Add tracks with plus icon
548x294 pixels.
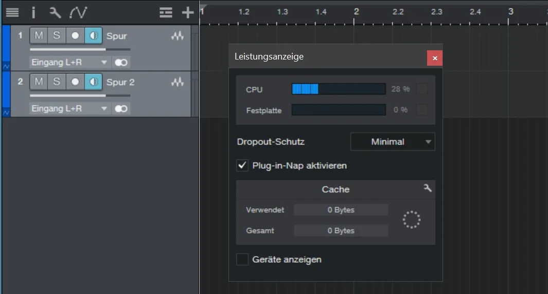point(188,13)
